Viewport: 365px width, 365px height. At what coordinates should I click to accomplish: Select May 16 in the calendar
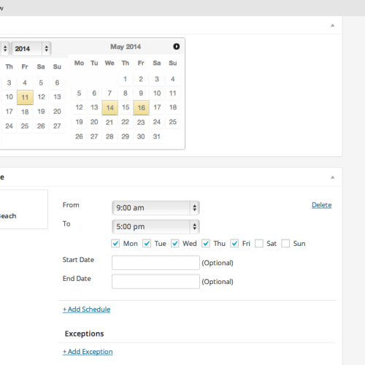point(141,107)
